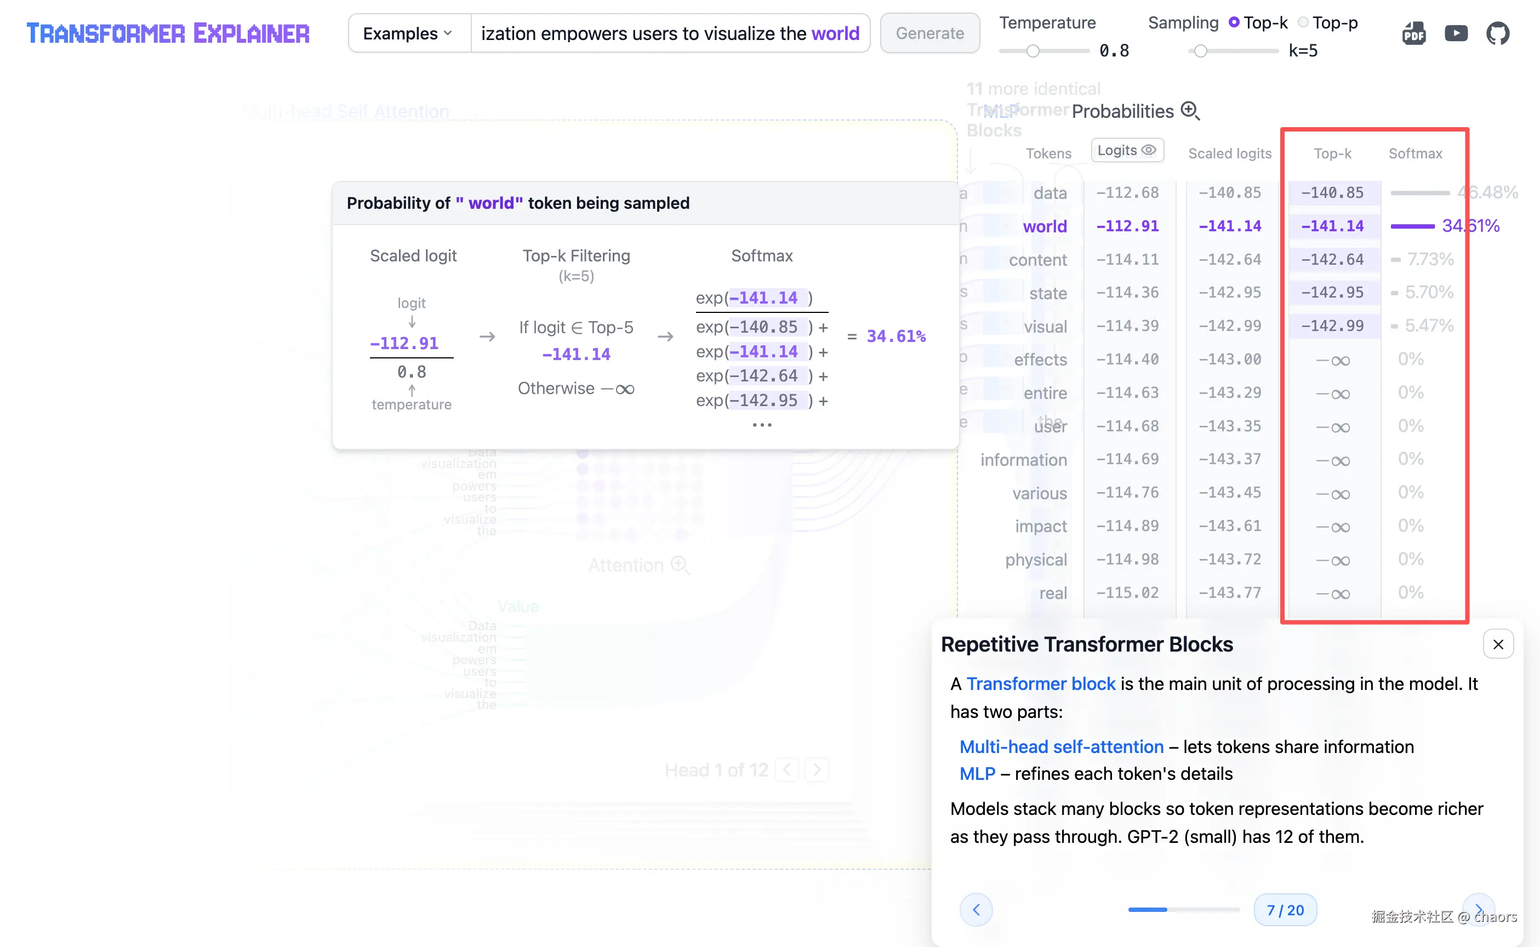Image resolution: width=1540 pixels, height=947 pixels.
Task: Open the PDF paper icon
Action: (1413, 33)
